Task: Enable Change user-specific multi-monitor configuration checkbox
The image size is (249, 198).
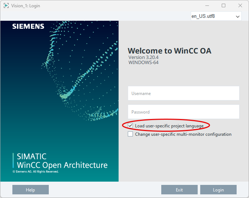Action: tap(130, 134)
